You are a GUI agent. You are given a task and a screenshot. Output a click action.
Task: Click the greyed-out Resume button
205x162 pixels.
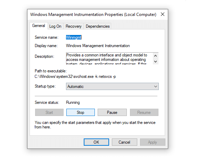coord(144,112)
